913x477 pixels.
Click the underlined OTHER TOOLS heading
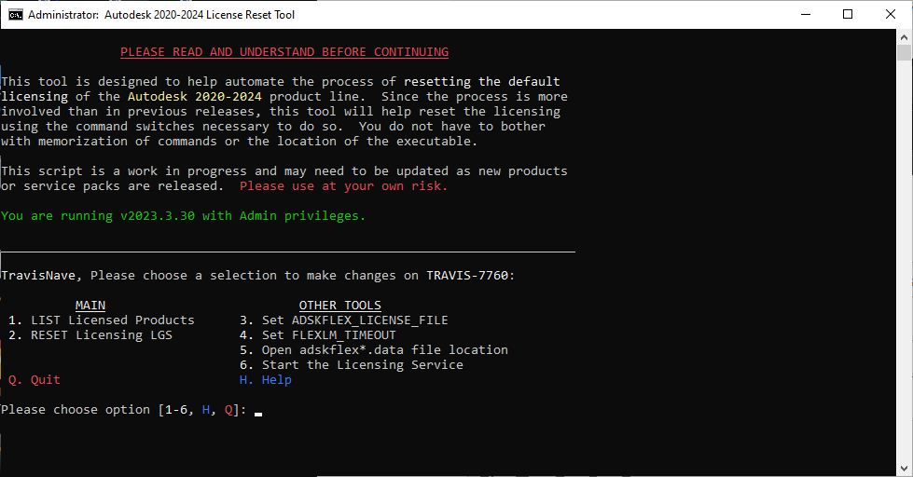point(339,306)
